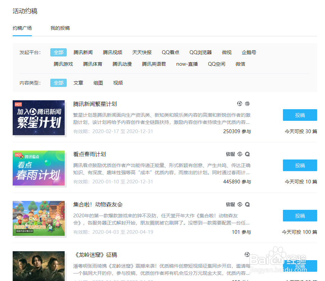
Task: Click eye-shaped 看点 icon in 春雨计划 row
Action: click(240, 154)
